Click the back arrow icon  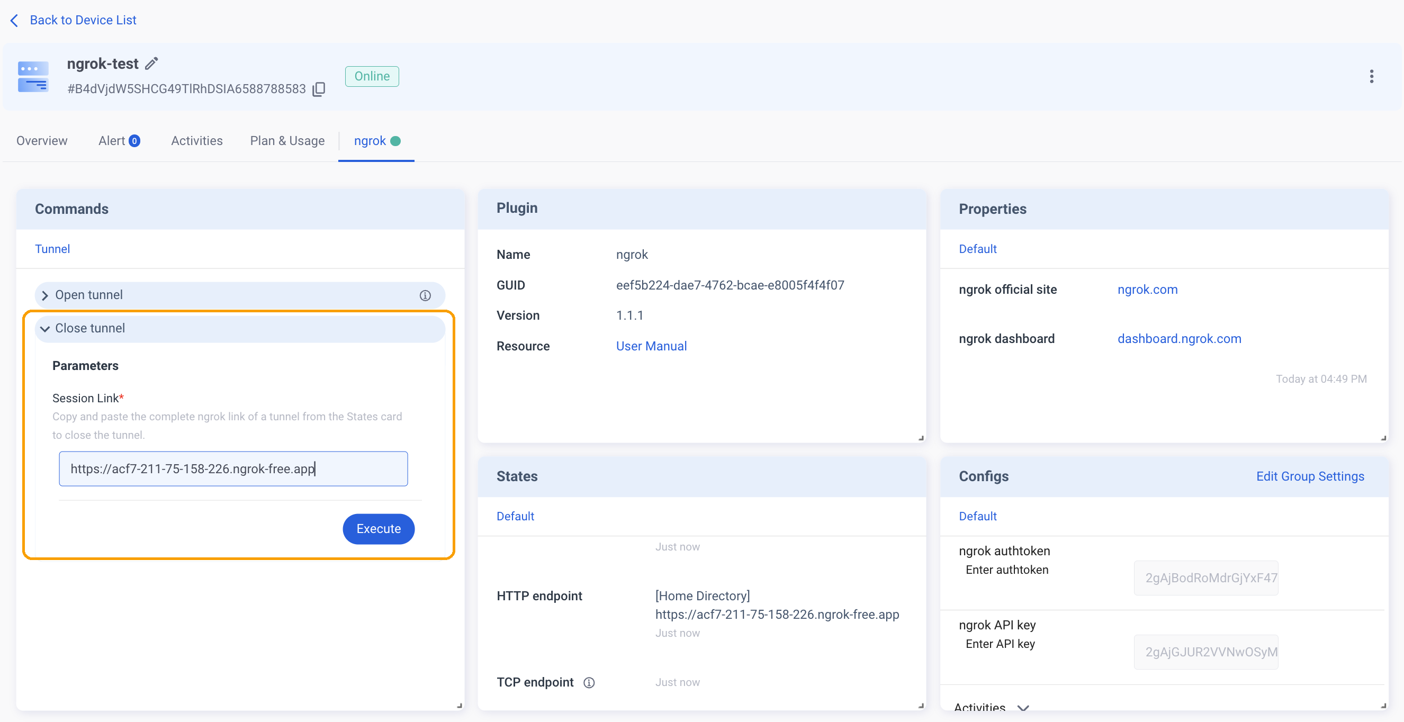point(15,20)
